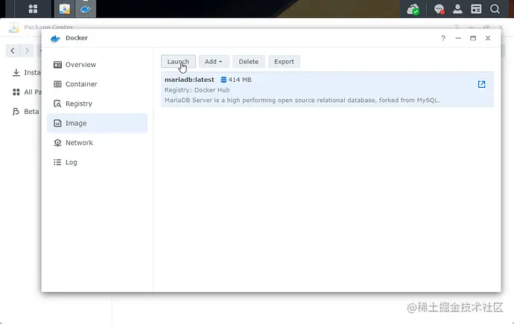Click the Docker whale icon in the title bar
The image size is (514, 324).
55,39
